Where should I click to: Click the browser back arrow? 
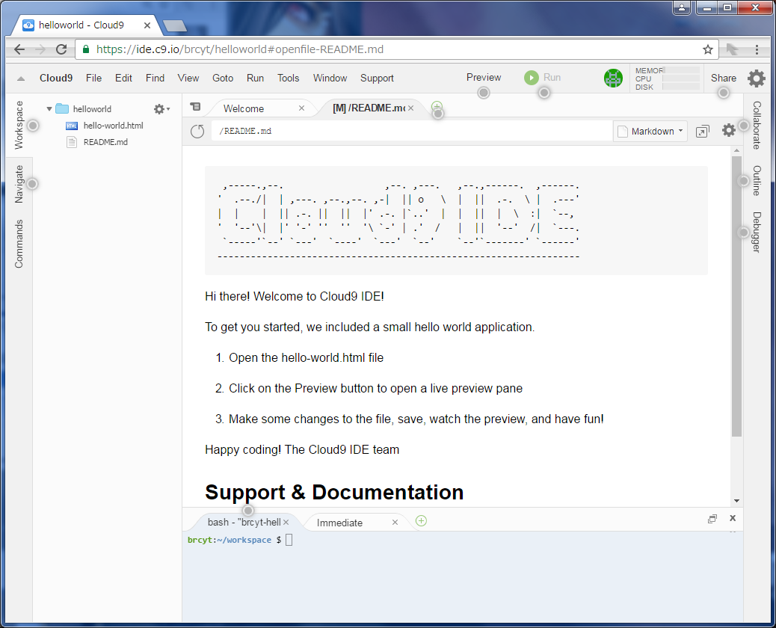point(19,49)
